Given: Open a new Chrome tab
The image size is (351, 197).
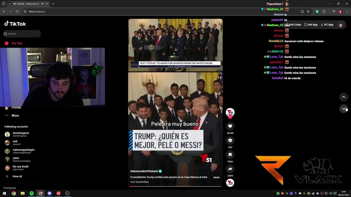Looking at the screenshot, I should click(53, 4).
